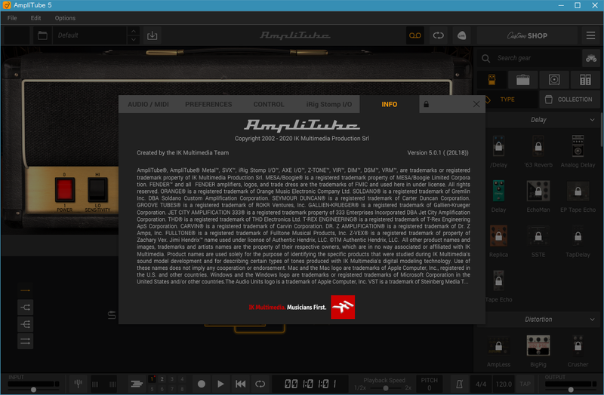Adjust the OUTPUT level slider
The height and width of the screenshot is (395, 604).
(x=572, y=390)
